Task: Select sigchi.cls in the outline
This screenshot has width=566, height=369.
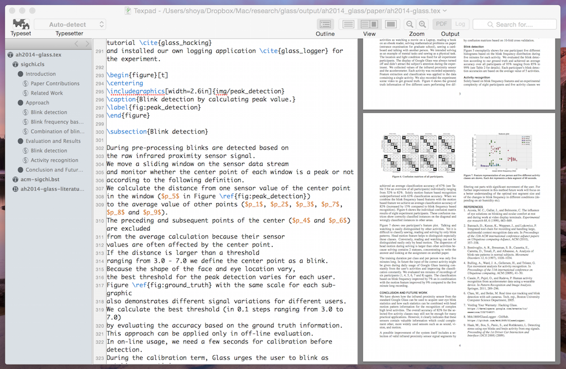Action: coord(33,64)
